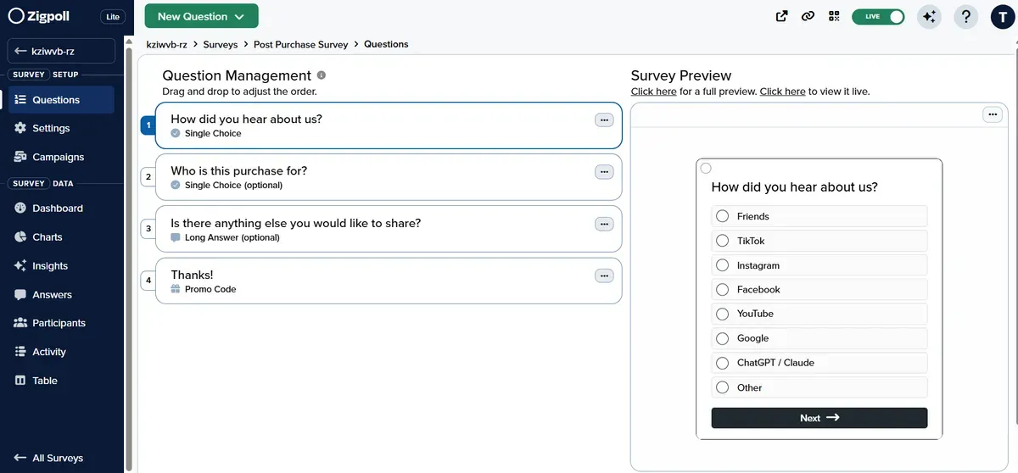
Task: Select the ChatGPT / Claude radio option
Action: click(x=722, y=363)
